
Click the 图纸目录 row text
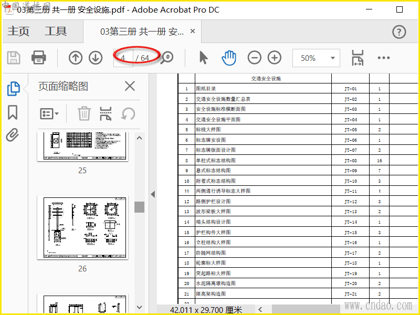click(x=206, y=89)
